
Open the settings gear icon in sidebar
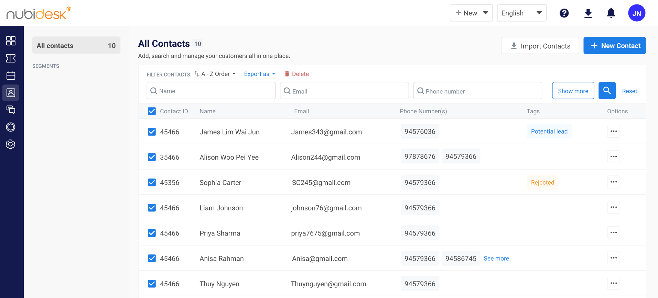tap(11, 144)
